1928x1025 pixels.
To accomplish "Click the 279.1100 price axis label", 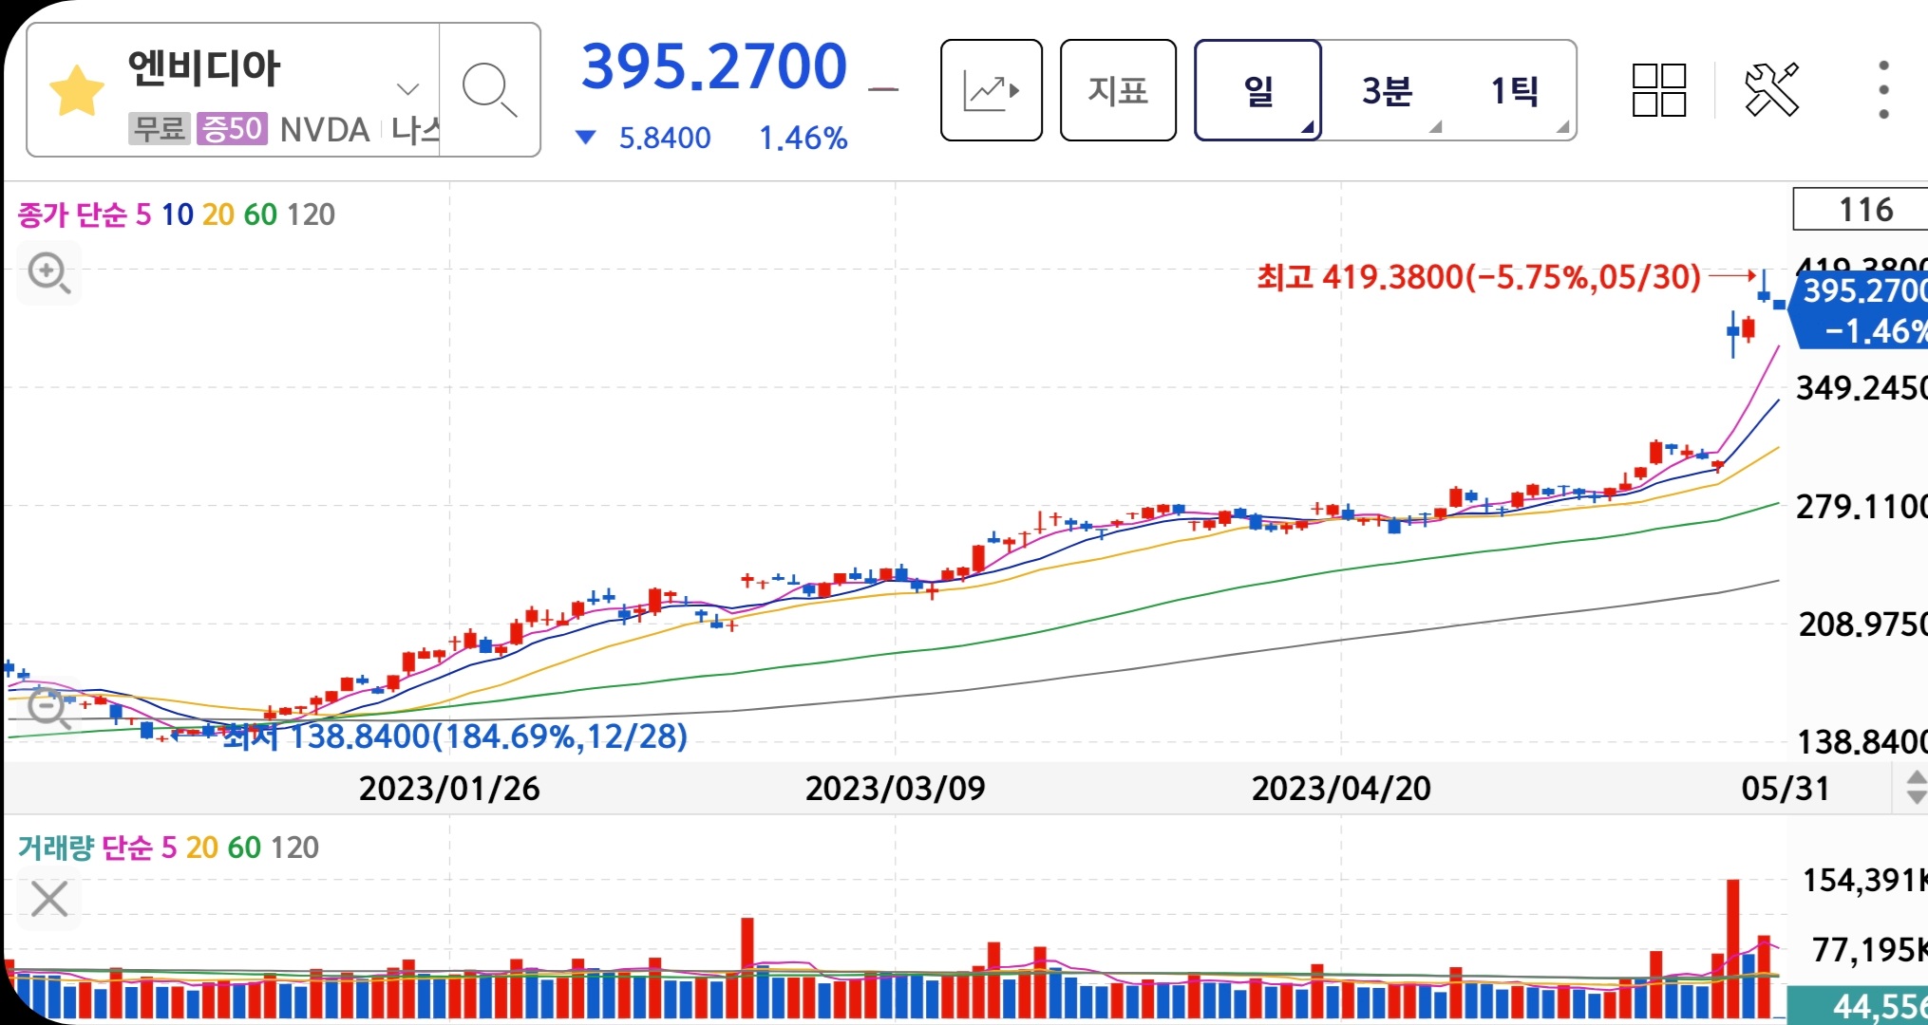I will tap(1862, 507).
